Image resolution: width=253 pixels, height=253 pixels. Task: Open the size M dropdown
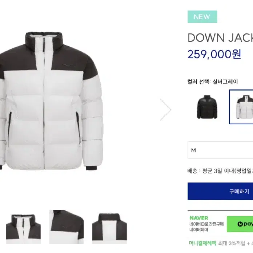(x=220, y=150)
